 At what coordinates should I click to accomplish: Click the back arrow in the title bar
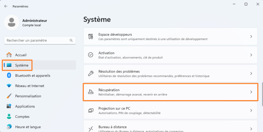pos(6,6)
